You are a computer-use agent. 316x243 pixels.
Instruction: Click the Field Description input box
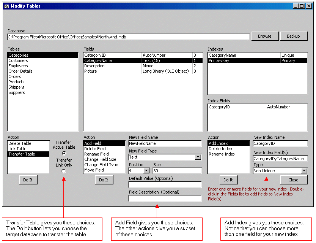(x=165, y=198)
